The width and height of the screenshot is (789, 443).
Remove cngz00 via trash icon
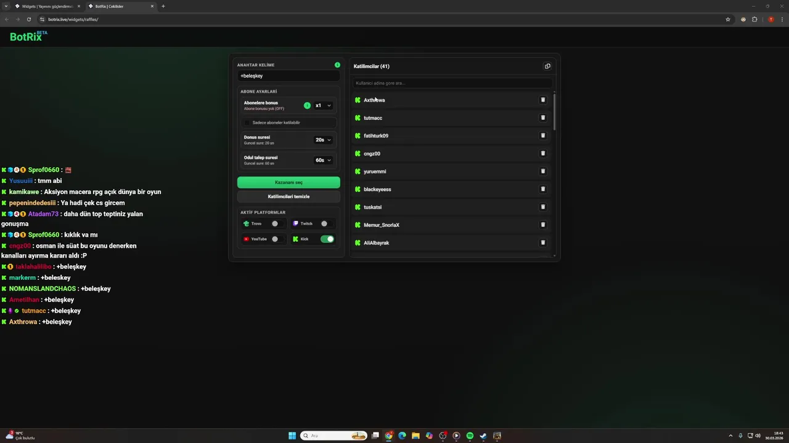coord(543,153)
